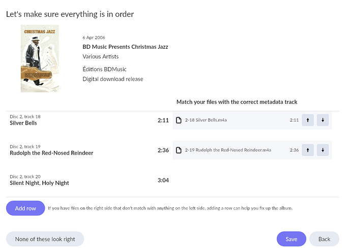Click empty file slot beside Silent Night
351x250 pixels.
(252, 180)
